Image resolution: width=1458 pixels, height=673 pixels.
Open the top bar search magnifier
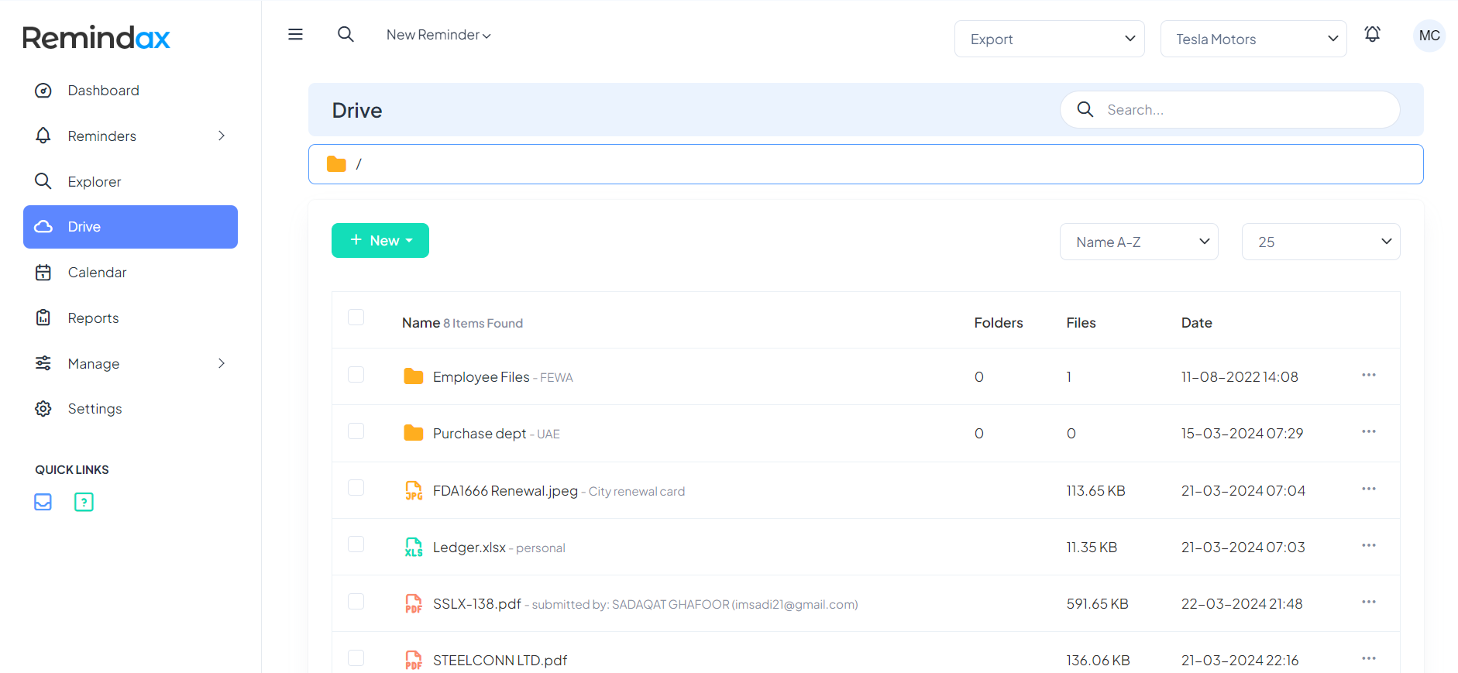click(x=346, y=34)
